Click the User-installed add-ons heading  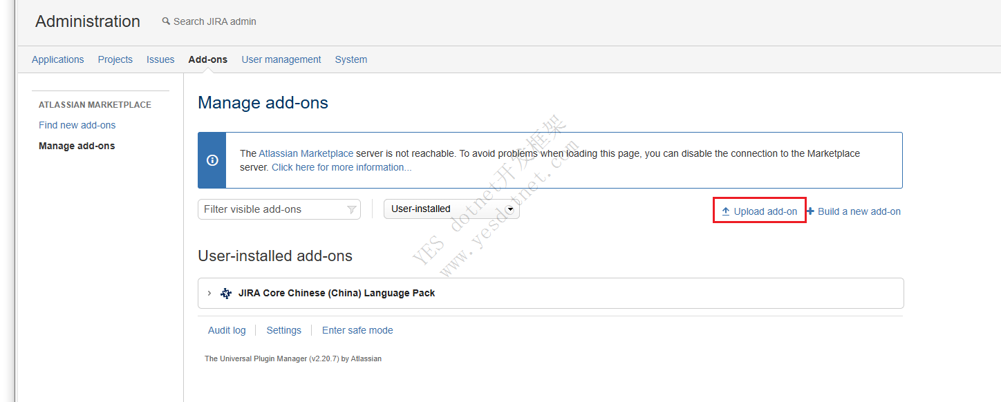pos(275,256)
